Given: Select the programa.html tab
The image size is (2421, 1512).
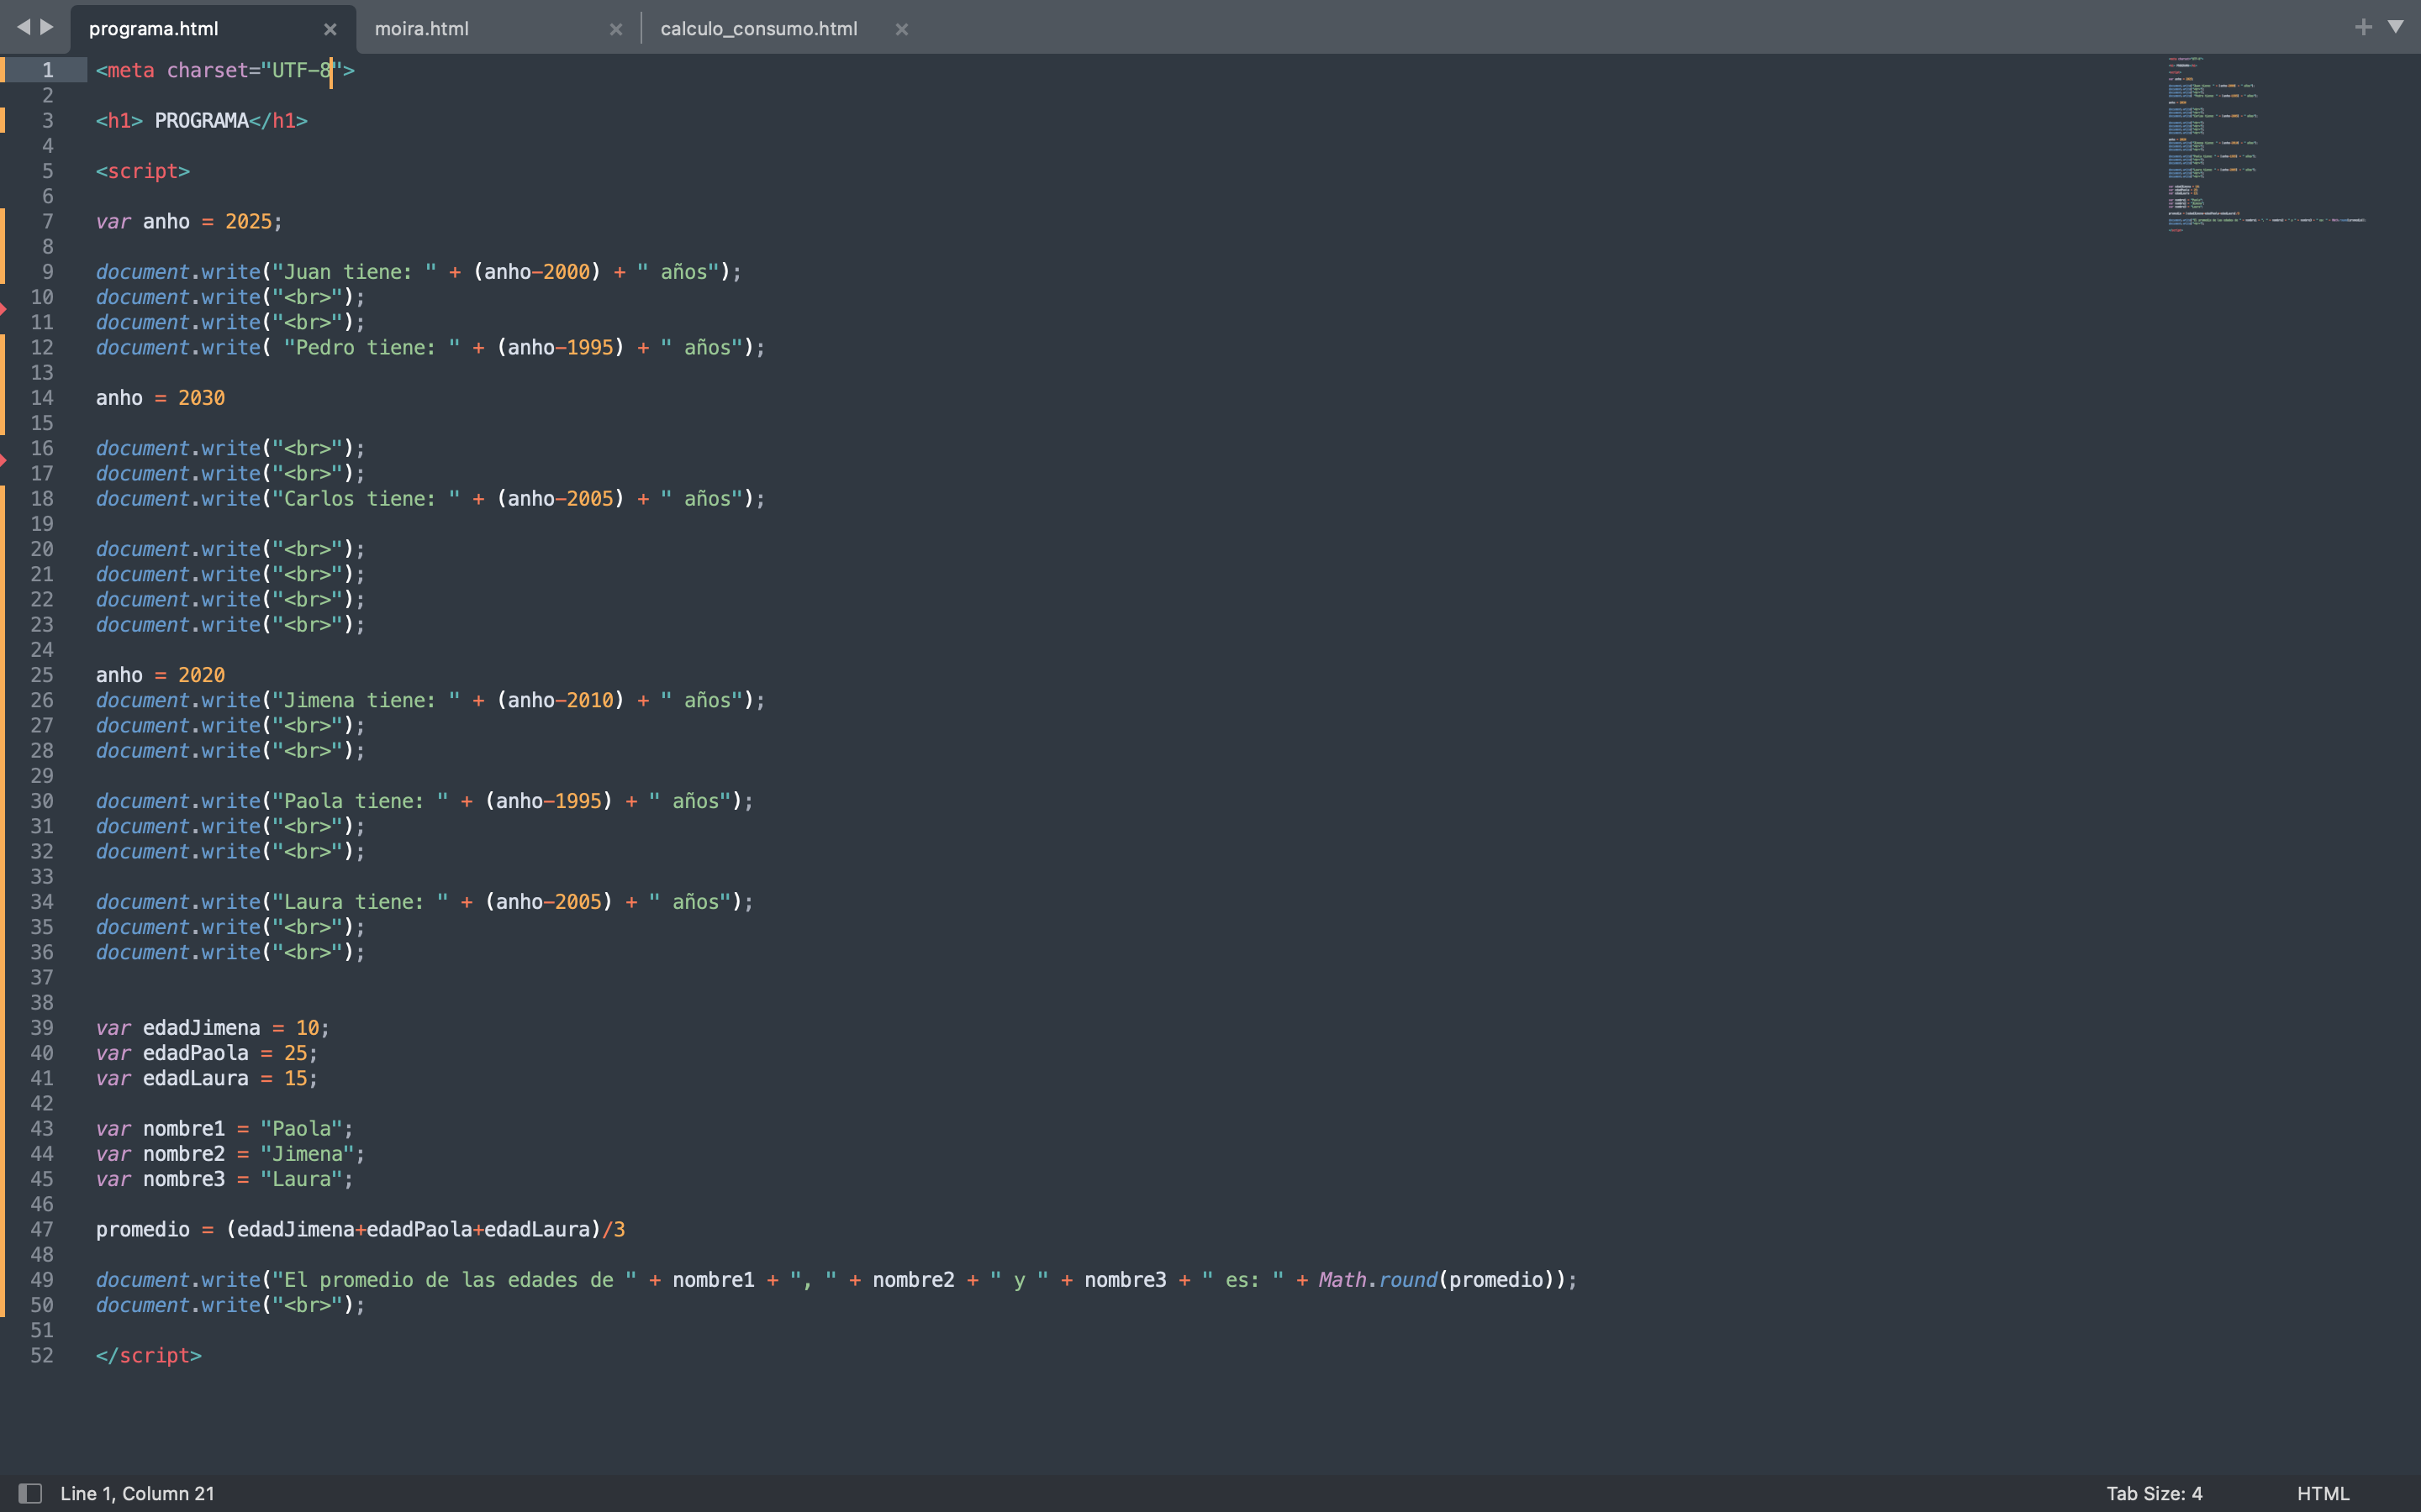Looking at the screenshot, I should coord(153,29).
